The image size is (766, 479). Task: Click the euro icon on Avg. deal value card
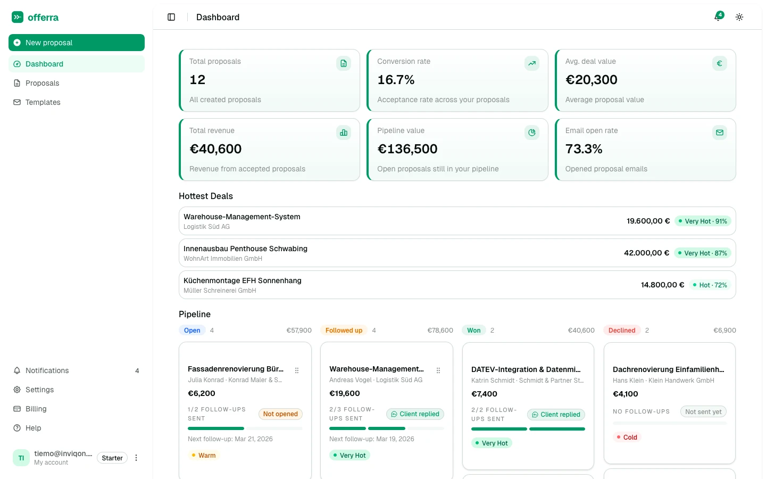pos(719,63)
